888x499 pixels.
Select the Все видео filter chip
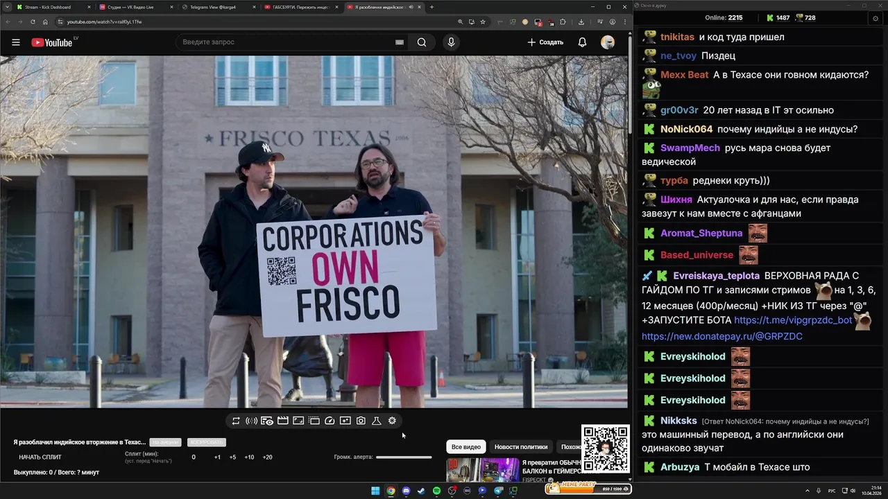[x=466, y=447]
